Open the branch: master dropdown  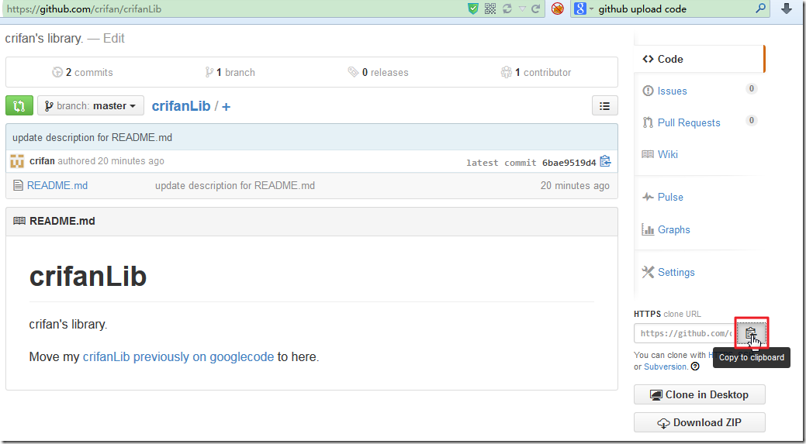(91, 105)
